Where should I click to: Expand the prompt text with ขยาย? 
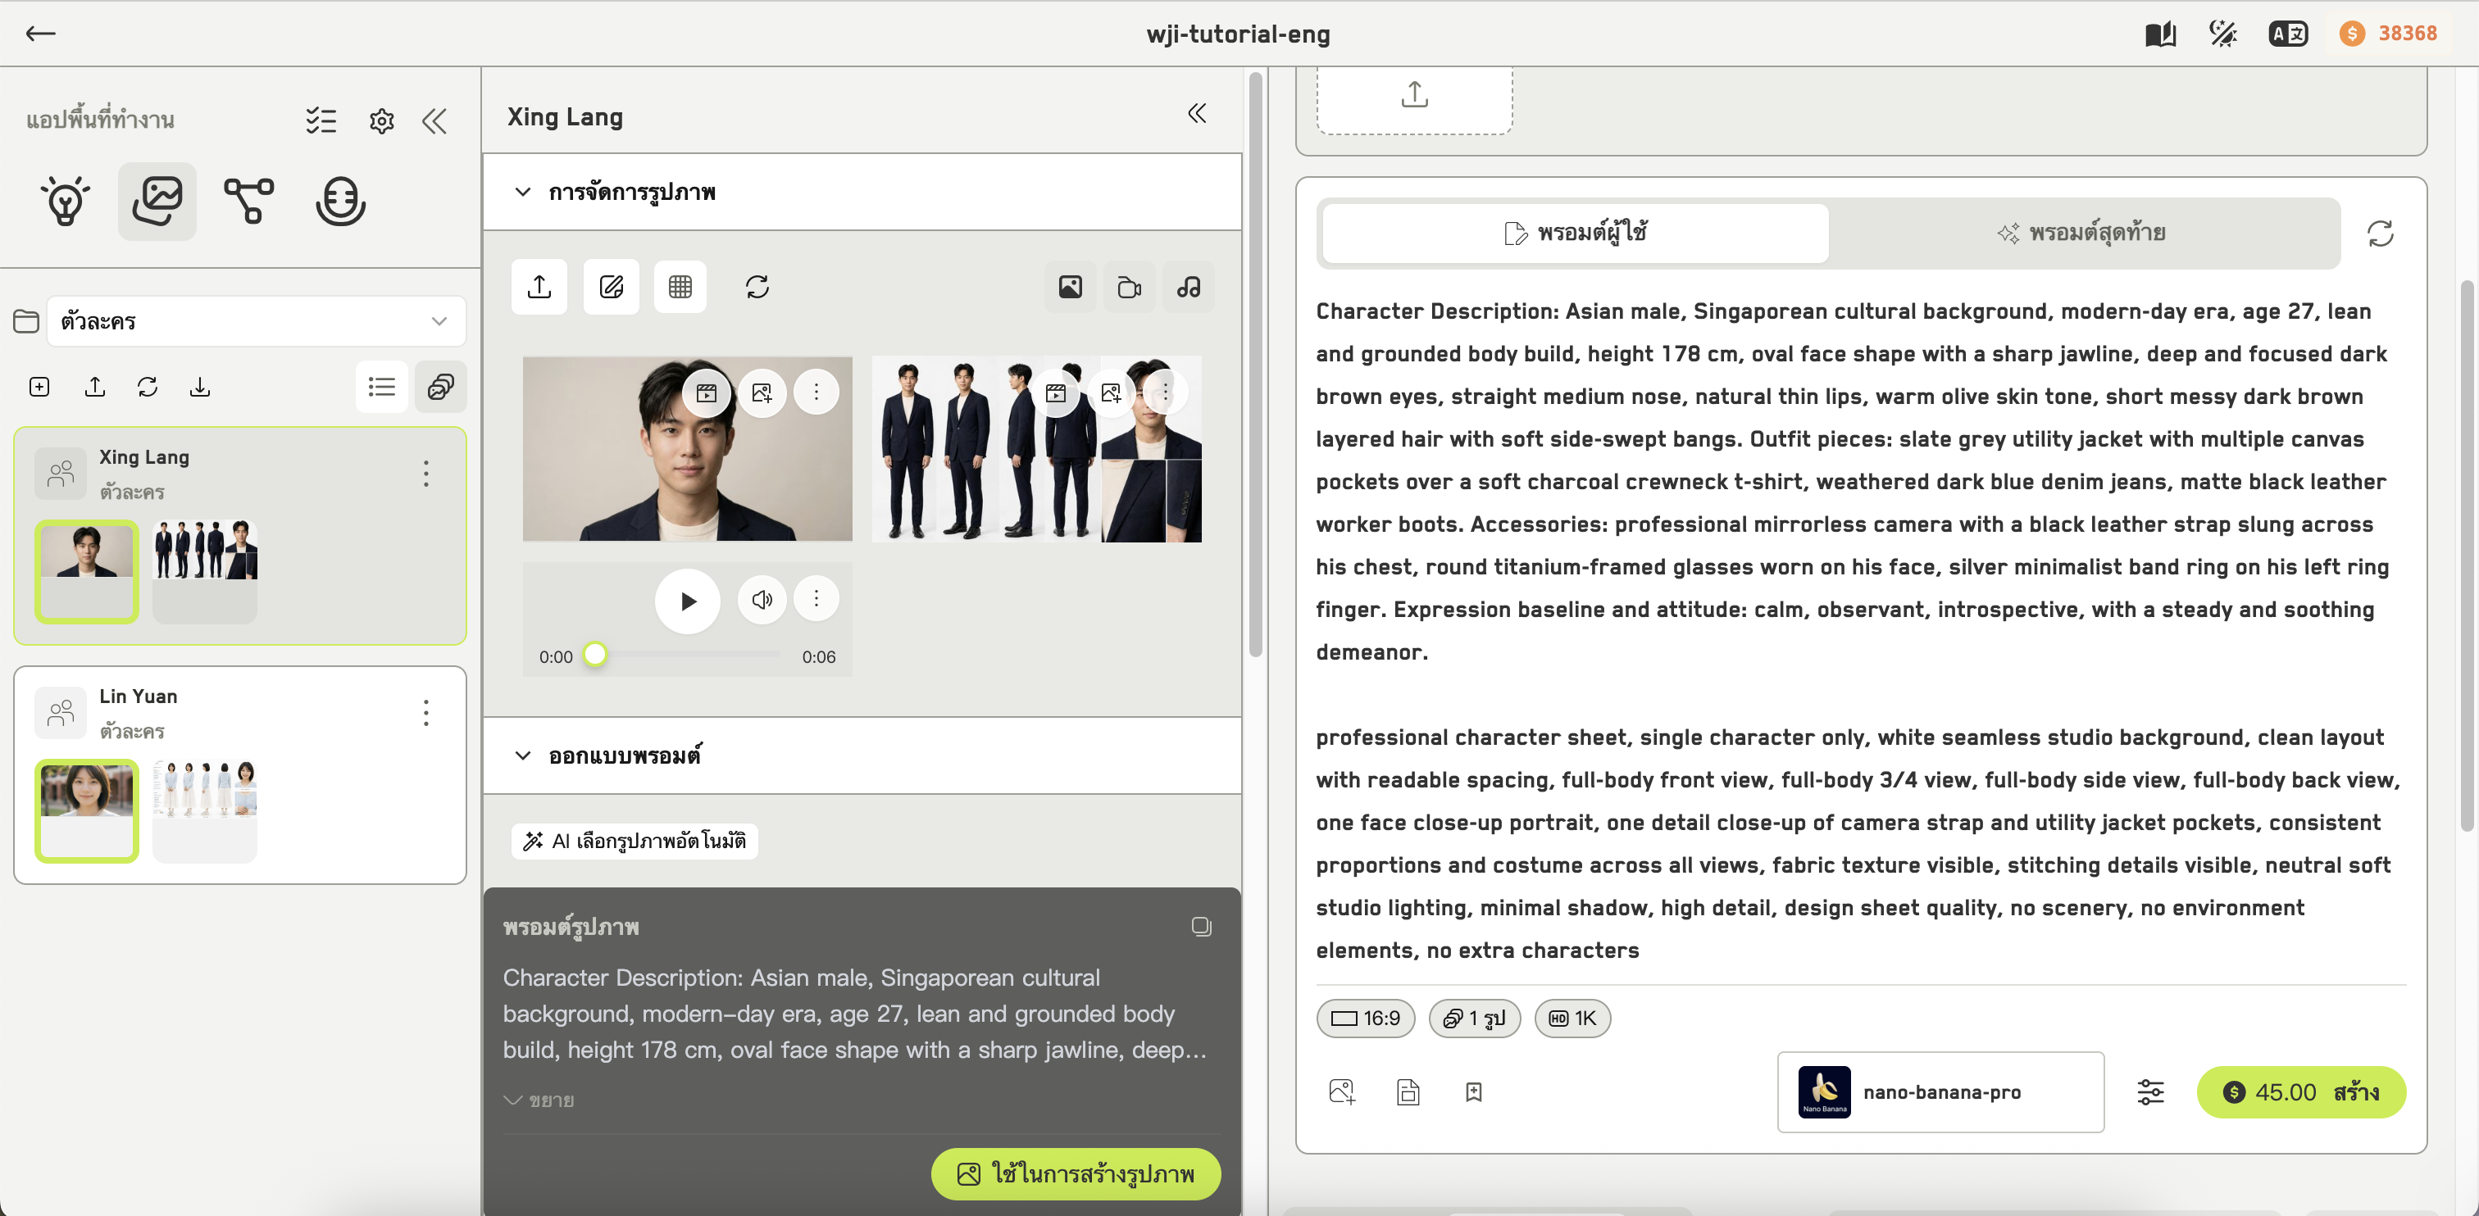click(539, 1100)
